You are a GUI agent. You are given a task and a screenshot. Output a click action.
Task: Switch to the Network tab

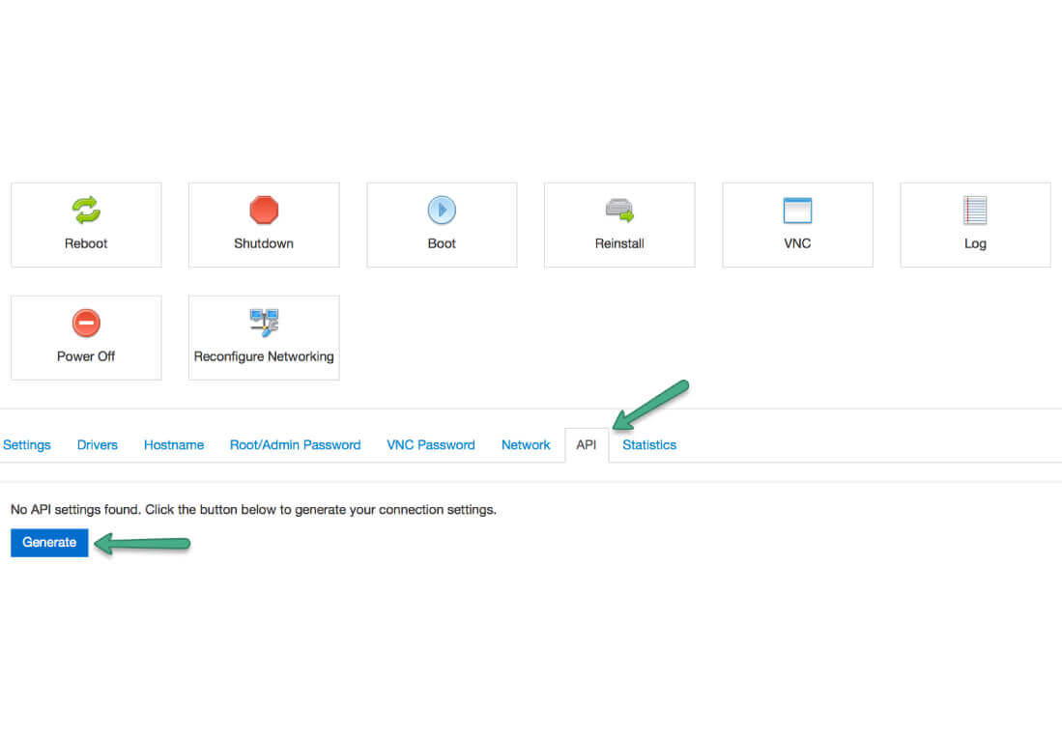[x=526, y=445]
